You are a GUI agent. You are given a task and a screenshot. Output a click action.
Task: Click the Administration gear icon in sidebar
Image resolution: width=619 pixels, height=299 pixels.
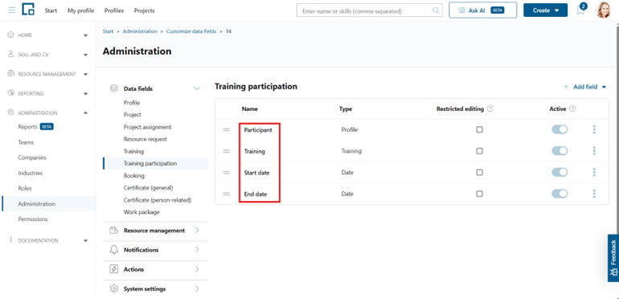[10, 113]
